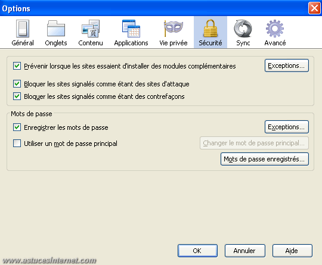Screen dimensions: 322x265
Task: Open the Général options panel icon
Action: click(23, 29)
